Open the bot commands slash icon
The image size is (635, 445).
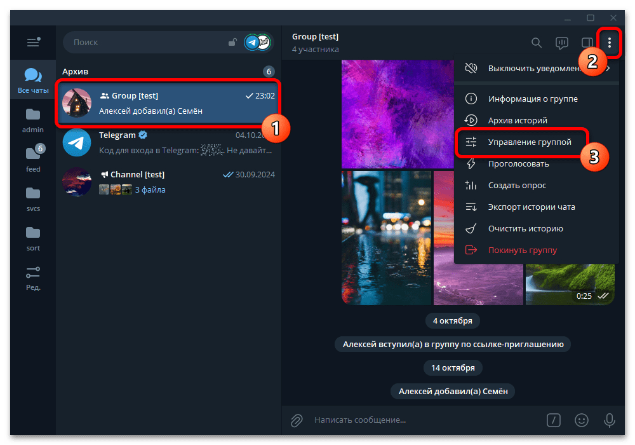[554, 420]
